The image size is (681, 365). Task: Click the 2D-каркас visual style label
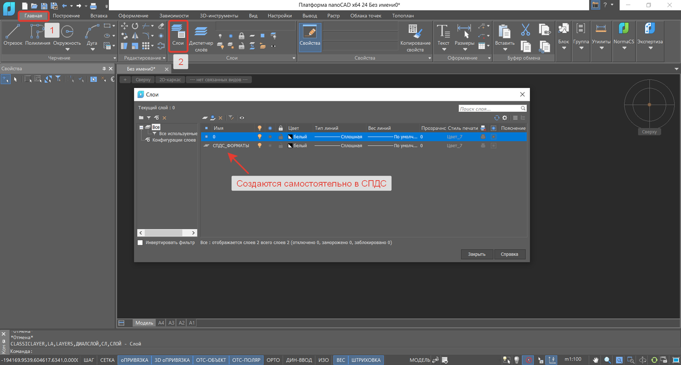[170, 79]
